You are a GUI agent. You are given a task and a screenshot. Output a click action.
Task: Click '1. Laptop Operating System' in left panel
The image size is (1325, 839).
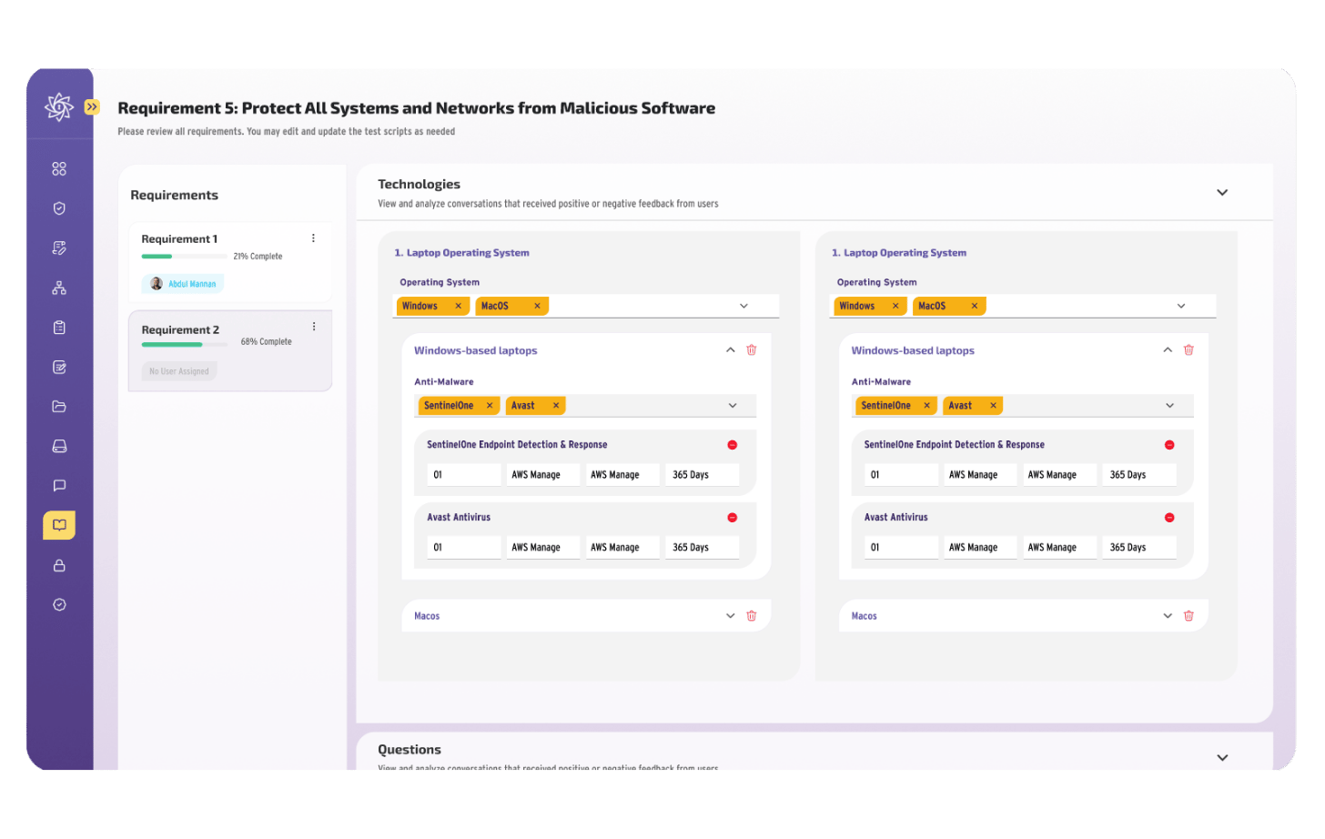(462, 253)
